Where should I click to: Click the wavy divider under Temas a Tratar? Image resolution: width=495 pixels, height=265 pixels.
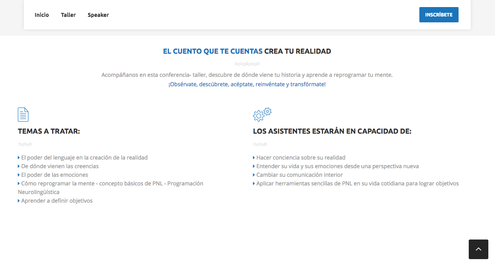pyautogui.click(x=25, y=144)
